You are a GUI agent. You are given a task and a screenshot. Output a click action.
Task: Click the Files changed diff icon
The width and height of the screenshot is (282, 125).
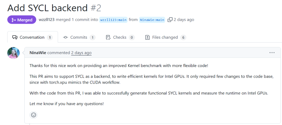click(x=148, y=37)
